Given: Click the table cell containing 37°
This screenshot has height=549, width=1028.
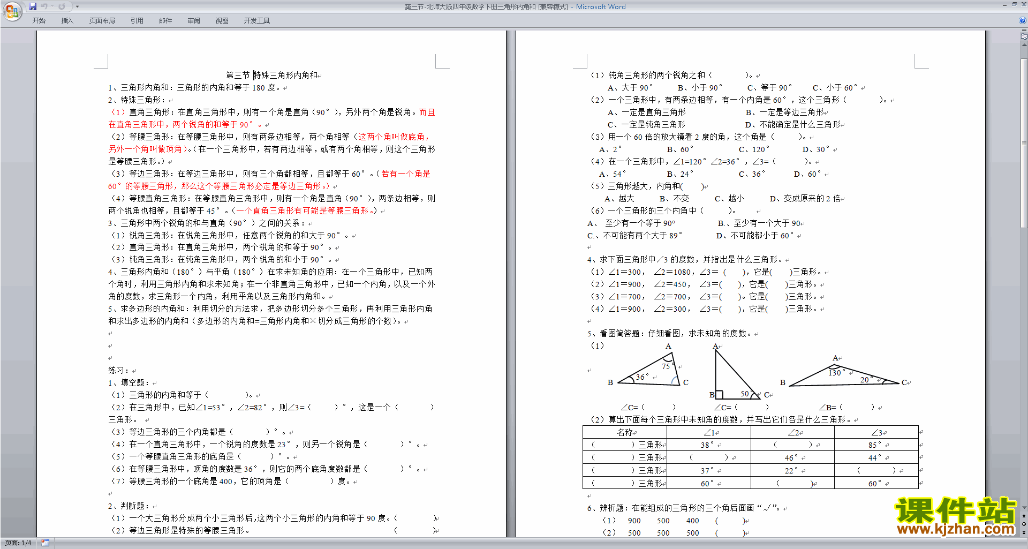Looking at the screenshot, I should point(709,470).
